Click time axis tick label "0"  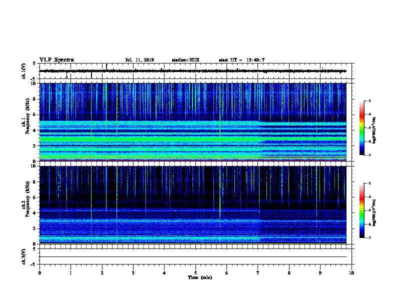(x=39, y=273)
